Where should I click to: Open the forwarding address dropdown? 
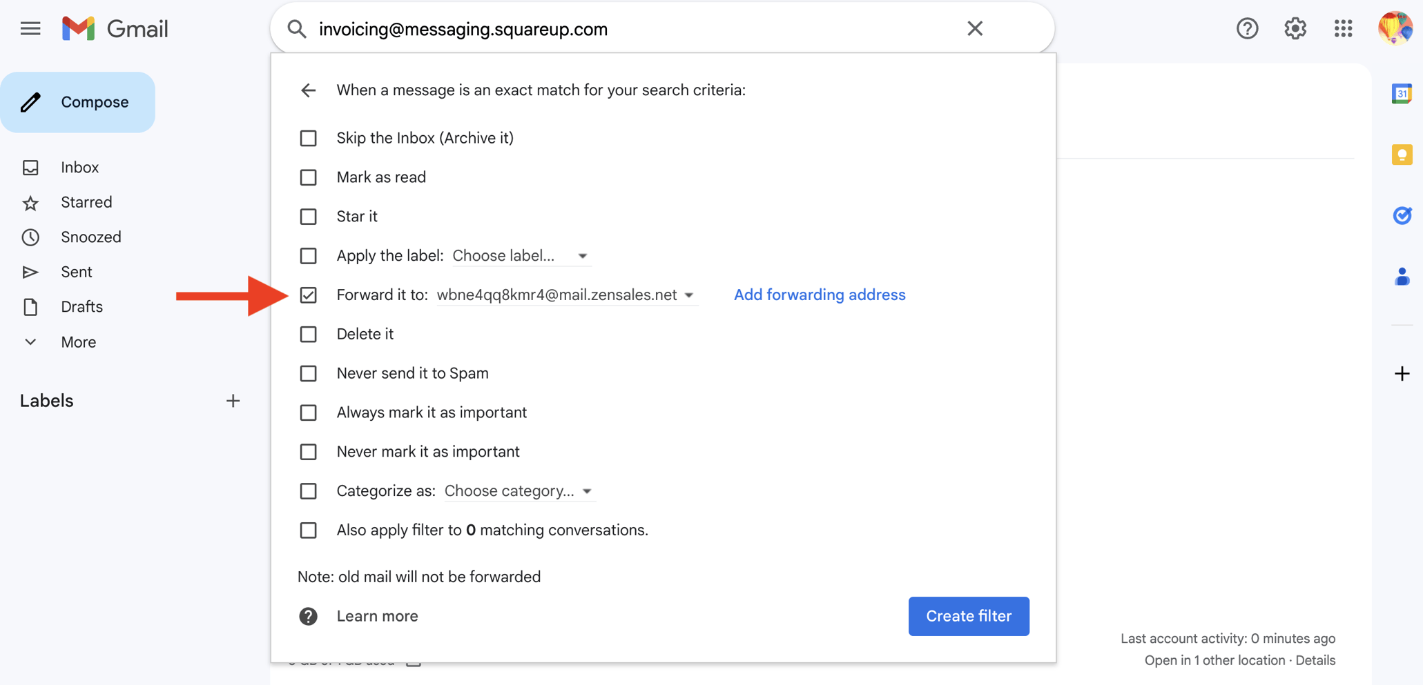[566, 295]
